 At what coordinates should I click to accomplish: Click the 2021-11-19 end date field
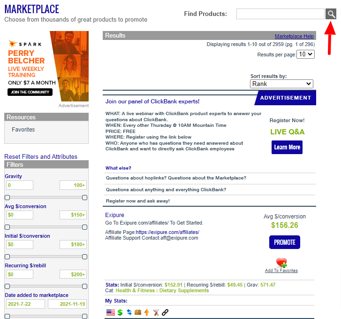click(x=68, y=304)
